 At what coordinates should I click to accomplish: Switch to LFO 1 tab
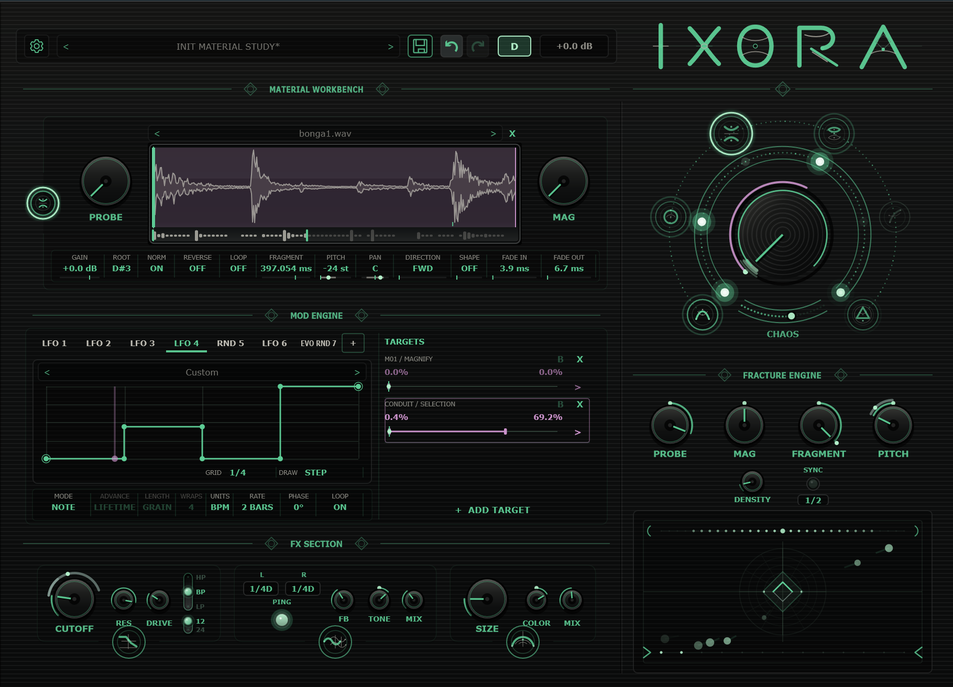[x=54, y=344]
